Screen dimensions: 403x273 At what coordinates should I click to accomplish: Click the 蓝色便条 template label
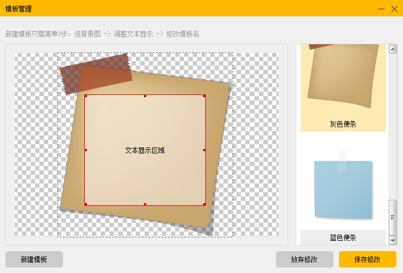[x=343, y=238]
